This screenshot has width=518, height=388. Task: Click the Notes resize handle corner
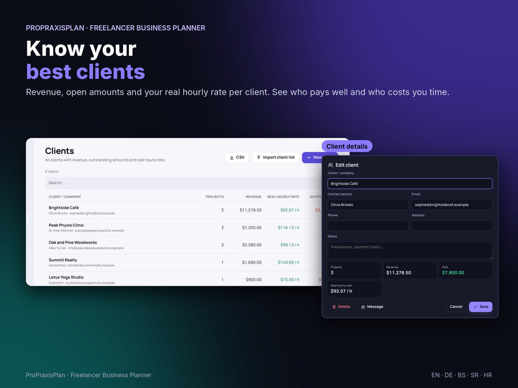pyautogui.click(x=491, y=257)
